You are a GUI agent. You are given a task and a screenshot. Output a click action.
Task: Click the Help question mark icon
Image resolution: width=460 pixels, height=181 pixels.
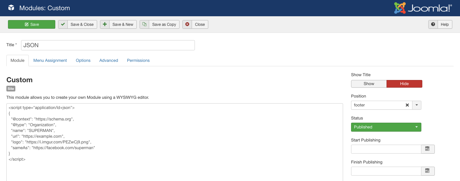tap(433, 25)
